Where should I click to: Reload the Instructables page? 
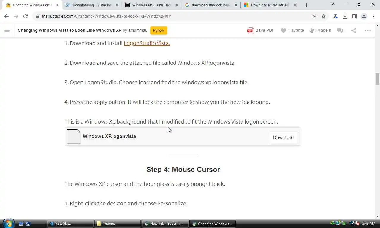click(26, 16)
